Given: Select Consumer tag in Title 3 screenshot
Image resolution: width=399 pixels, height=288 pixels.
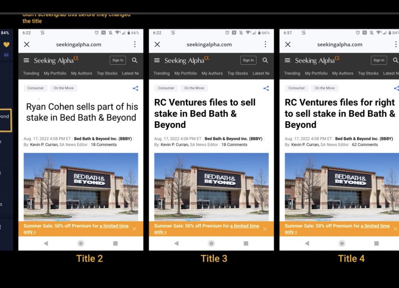Looking at the screenshot, I should pos(166,88).
